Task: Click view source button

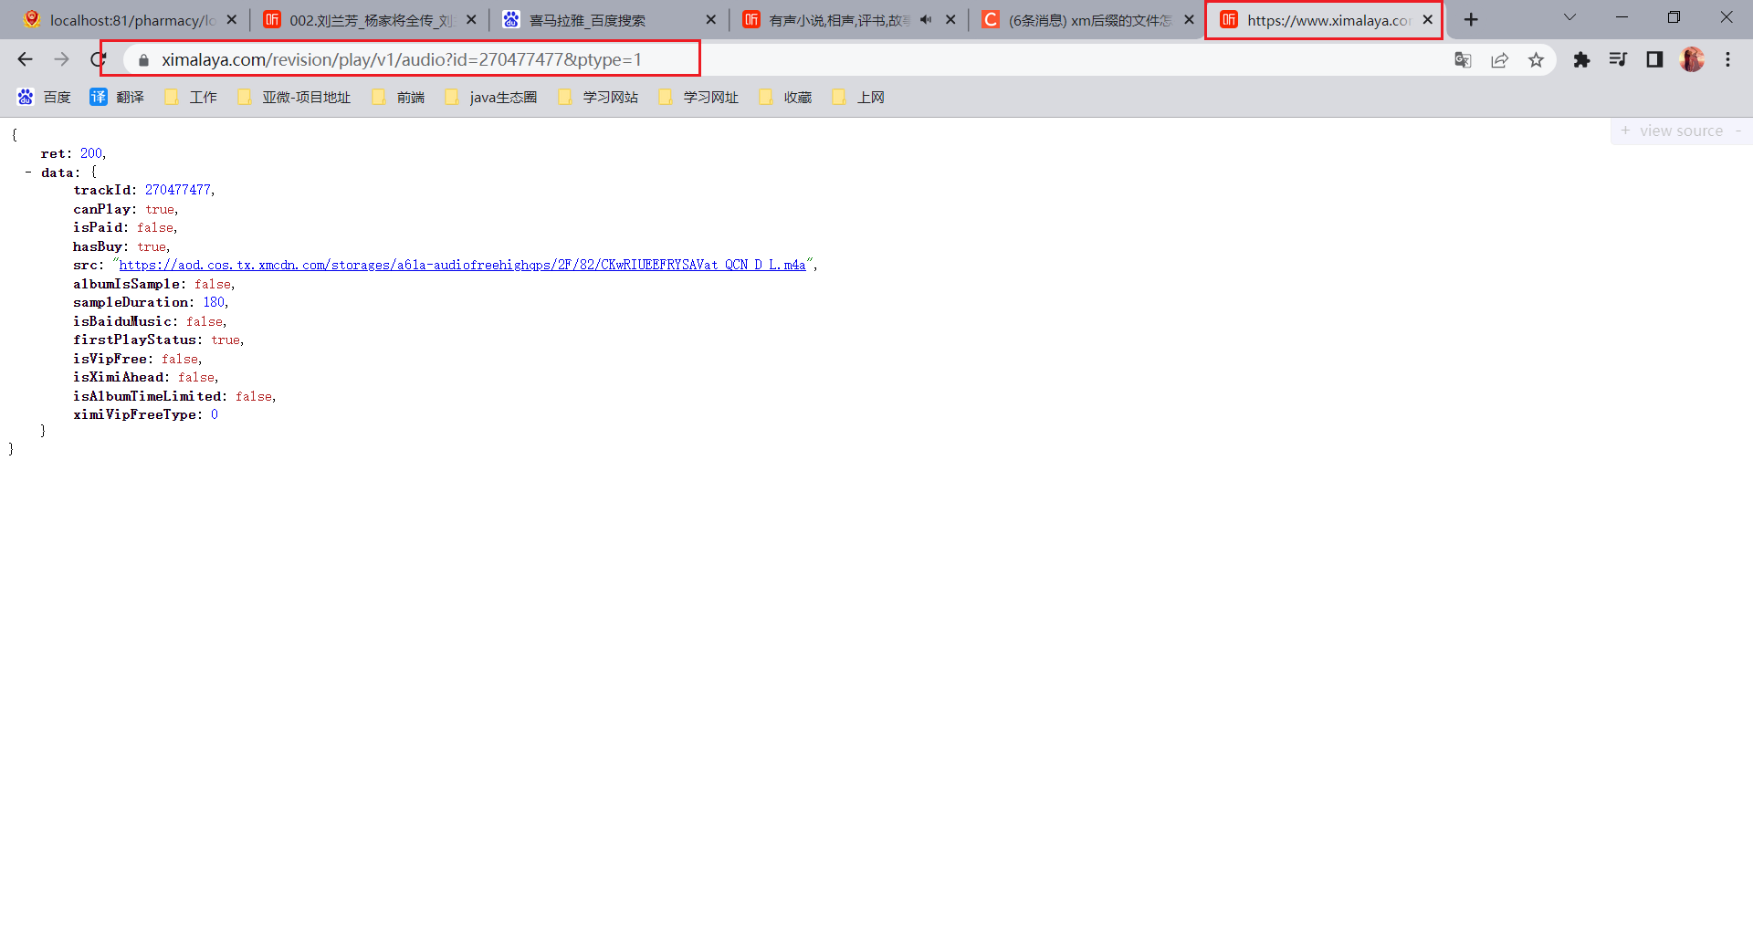Action: (x=1681, y=131)
